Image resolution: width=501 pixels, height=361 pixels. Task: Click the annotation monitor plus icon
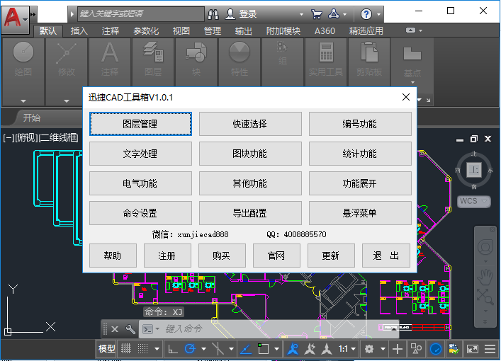[397, 349]
